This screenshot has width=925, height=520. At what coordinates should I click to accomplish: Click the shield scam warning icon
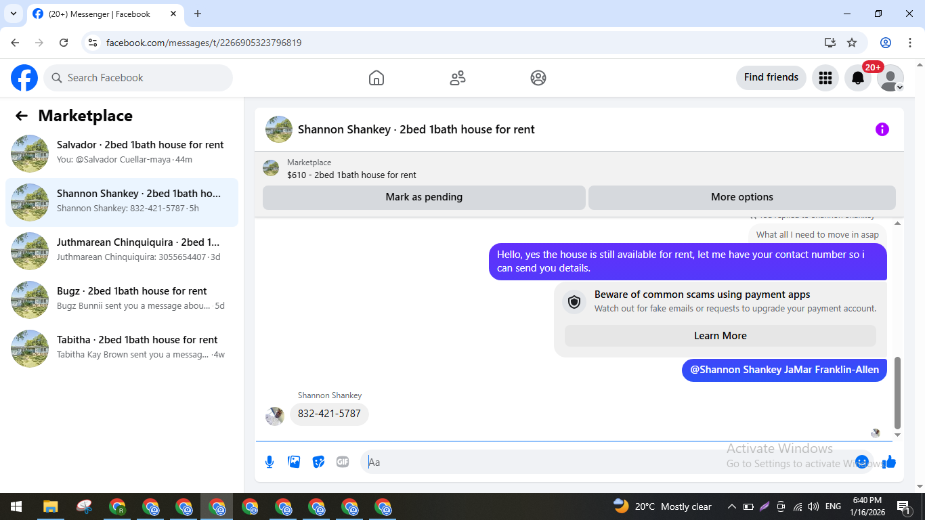pyautogui.click(x=574, y=301)
